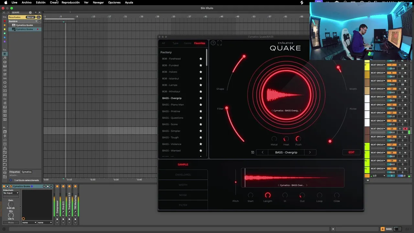Load the next Quake preset arrow
This screenshot has height=233, width=414.
(310, 152)
